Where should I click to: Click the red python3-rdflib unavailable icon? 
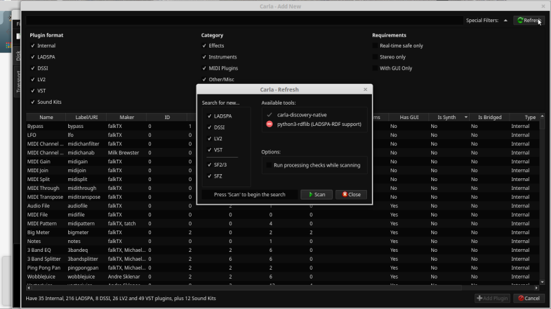pyautogui.click(x=269, y=124)
